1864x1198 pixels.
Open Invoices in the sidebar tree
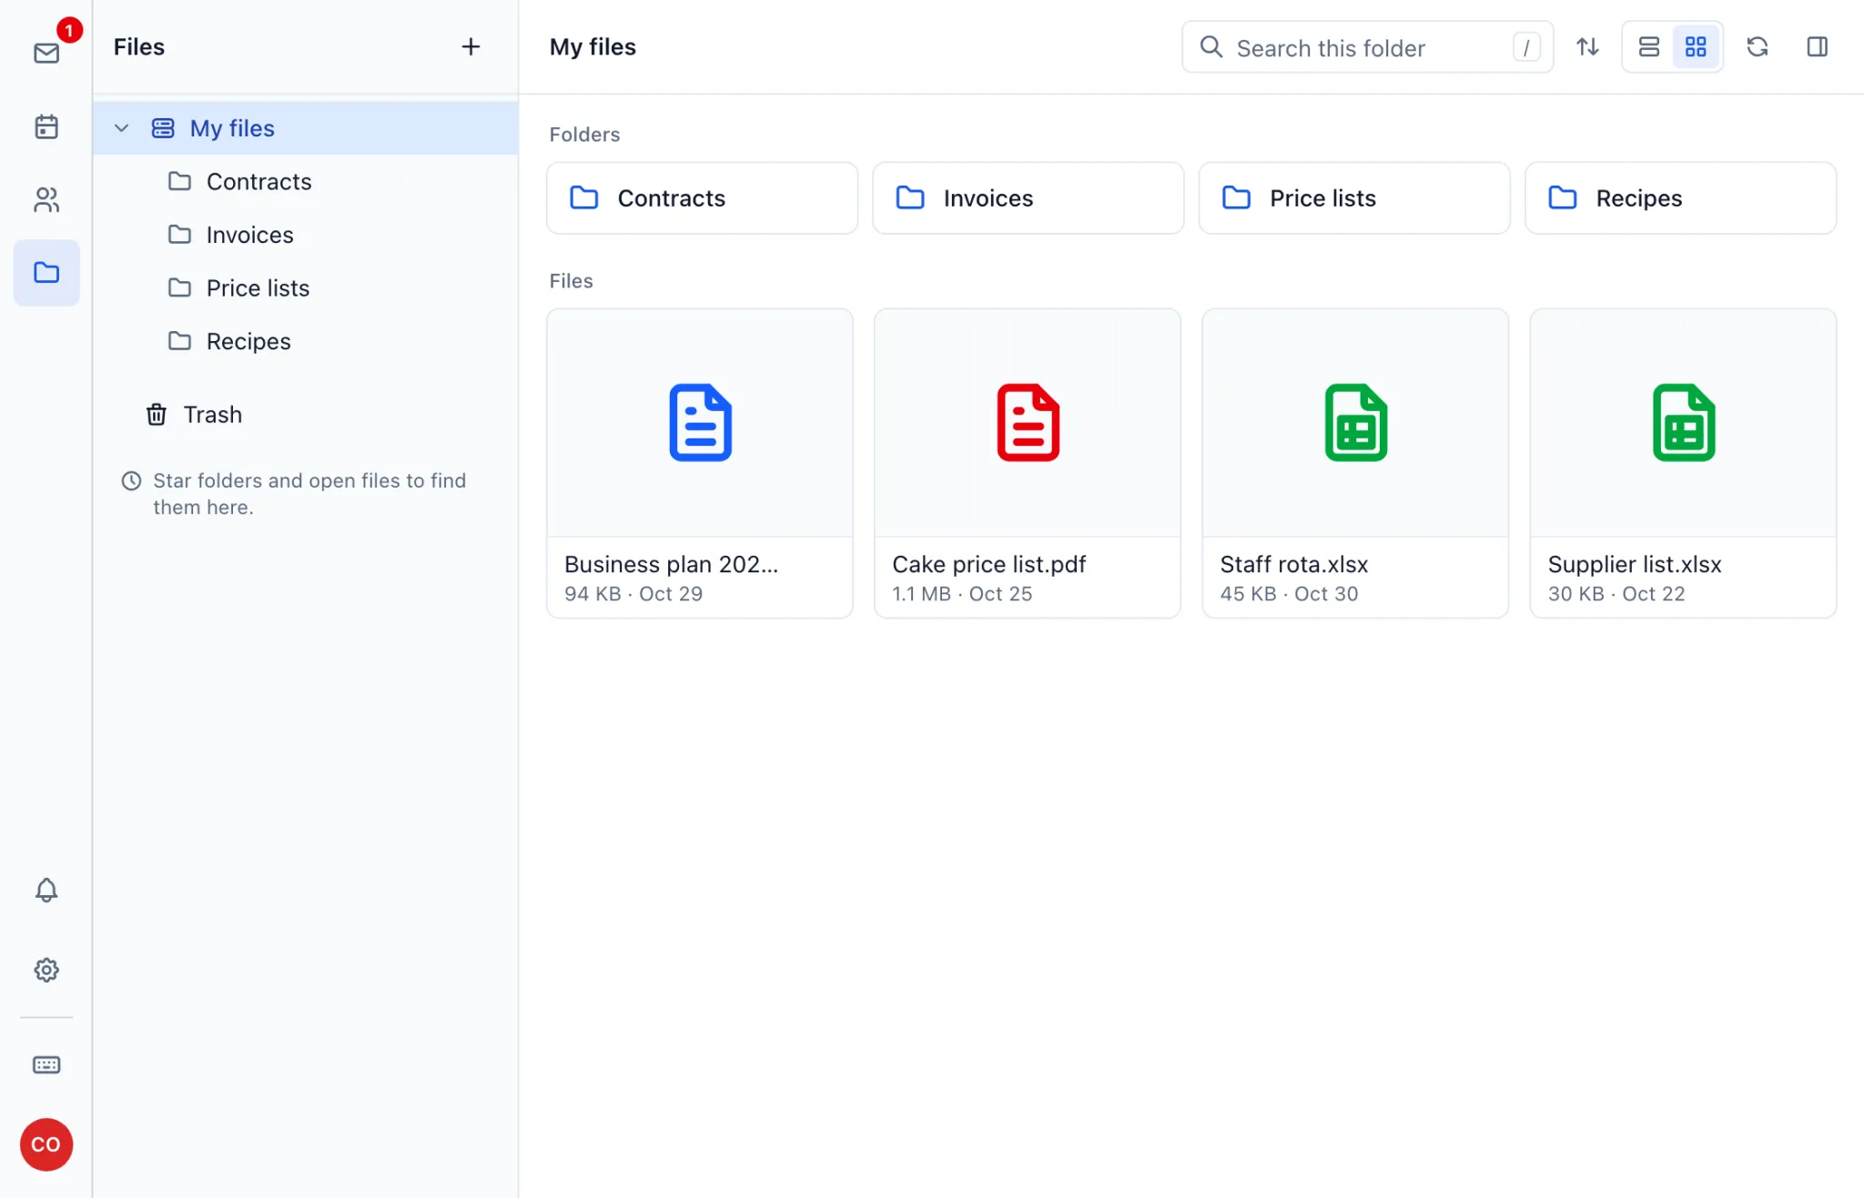coord(306,235)
